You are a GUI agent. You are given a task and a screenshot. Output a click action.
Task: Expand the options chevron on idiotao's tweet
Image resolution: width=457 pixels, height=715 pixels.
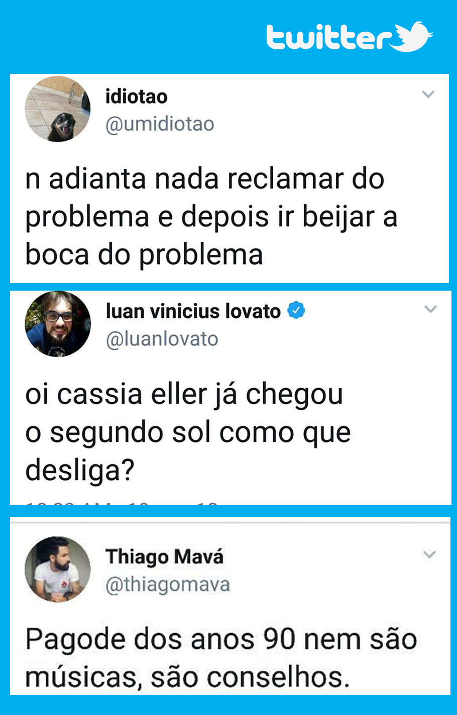tap(428, 94)
